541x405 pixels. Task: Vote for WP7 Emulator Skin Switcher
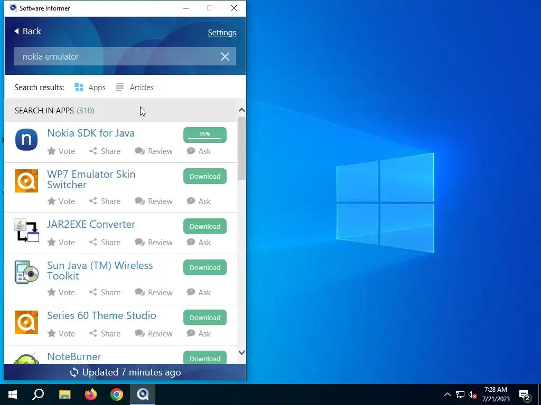click(x=61, y=201)
